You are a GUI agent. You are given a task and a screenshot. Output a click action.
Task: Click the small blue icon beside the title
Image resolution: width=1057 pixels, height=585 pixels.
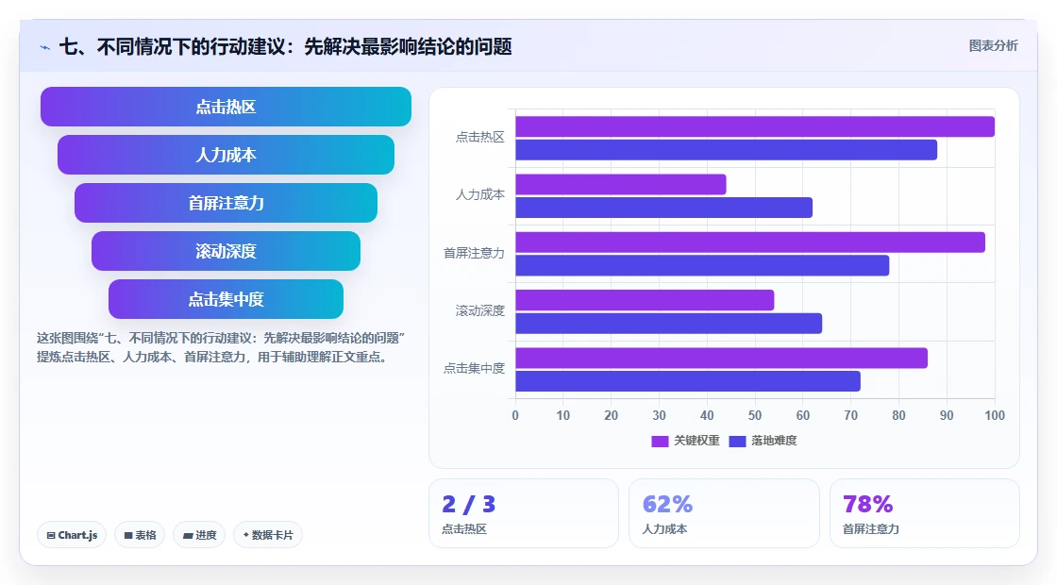45,47
